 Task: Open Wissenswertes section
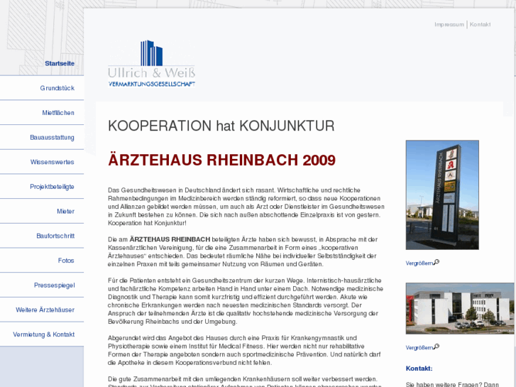(53, 162)
